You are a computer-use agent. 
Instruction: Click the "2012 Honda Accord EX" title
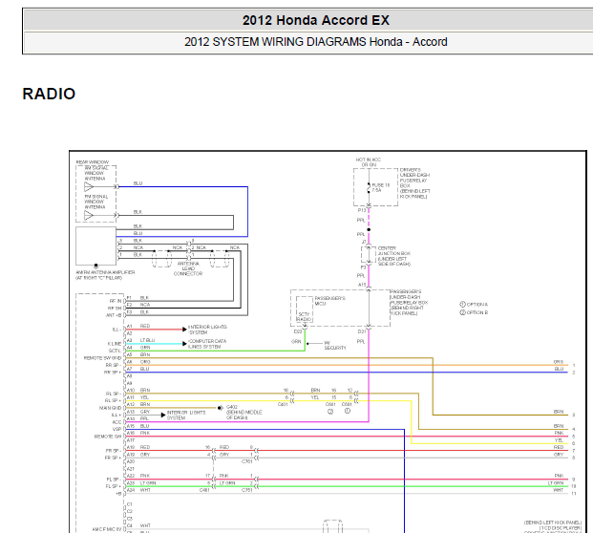point(316,20)
